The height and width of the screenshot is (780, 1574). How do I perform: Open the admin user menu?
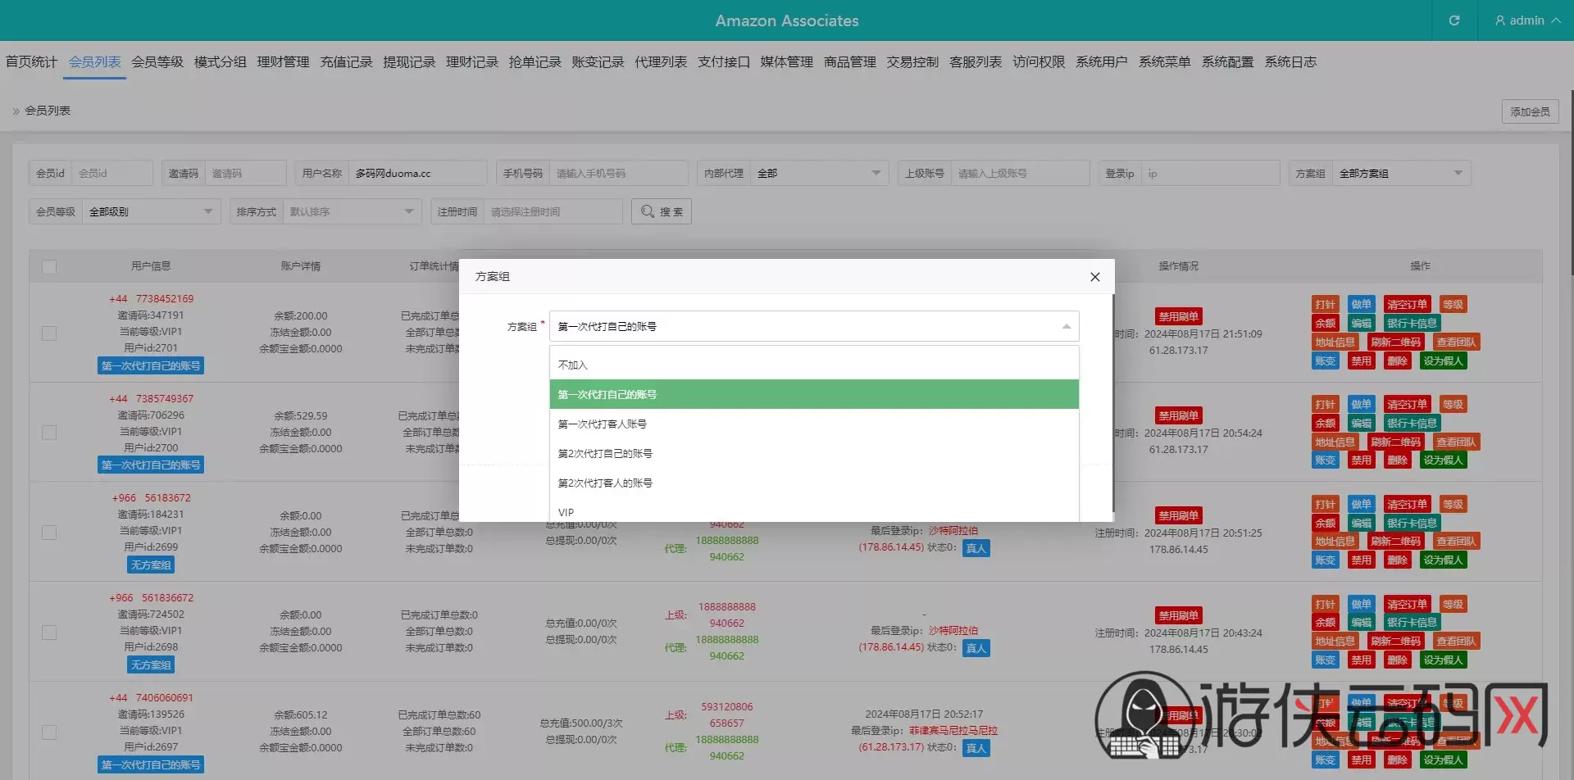tap(1527, 20)
